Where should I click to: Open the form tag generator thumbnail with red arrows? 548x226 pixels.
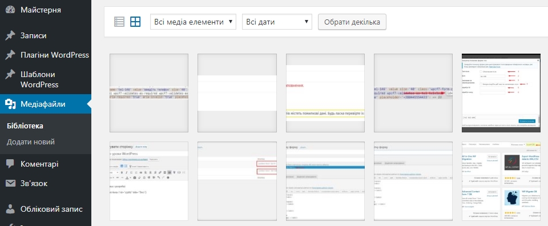[x=501, y=93]
